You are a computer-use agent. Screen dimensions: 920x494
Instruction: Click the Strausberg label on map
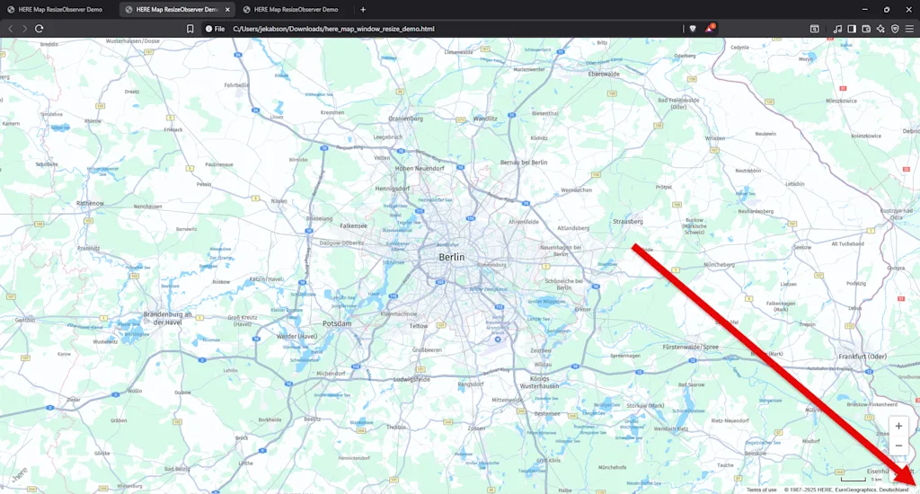[x=627, y=221]
